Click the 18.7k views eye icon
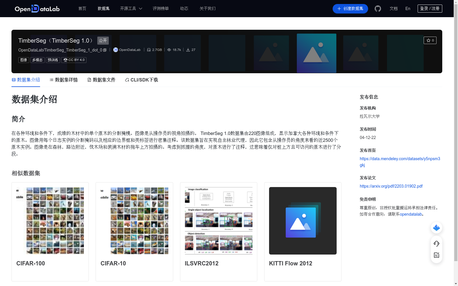 coord(169,50)
